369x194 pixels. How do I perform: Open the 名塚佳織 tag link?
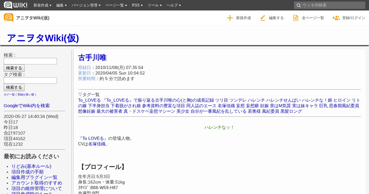point(226,106)
